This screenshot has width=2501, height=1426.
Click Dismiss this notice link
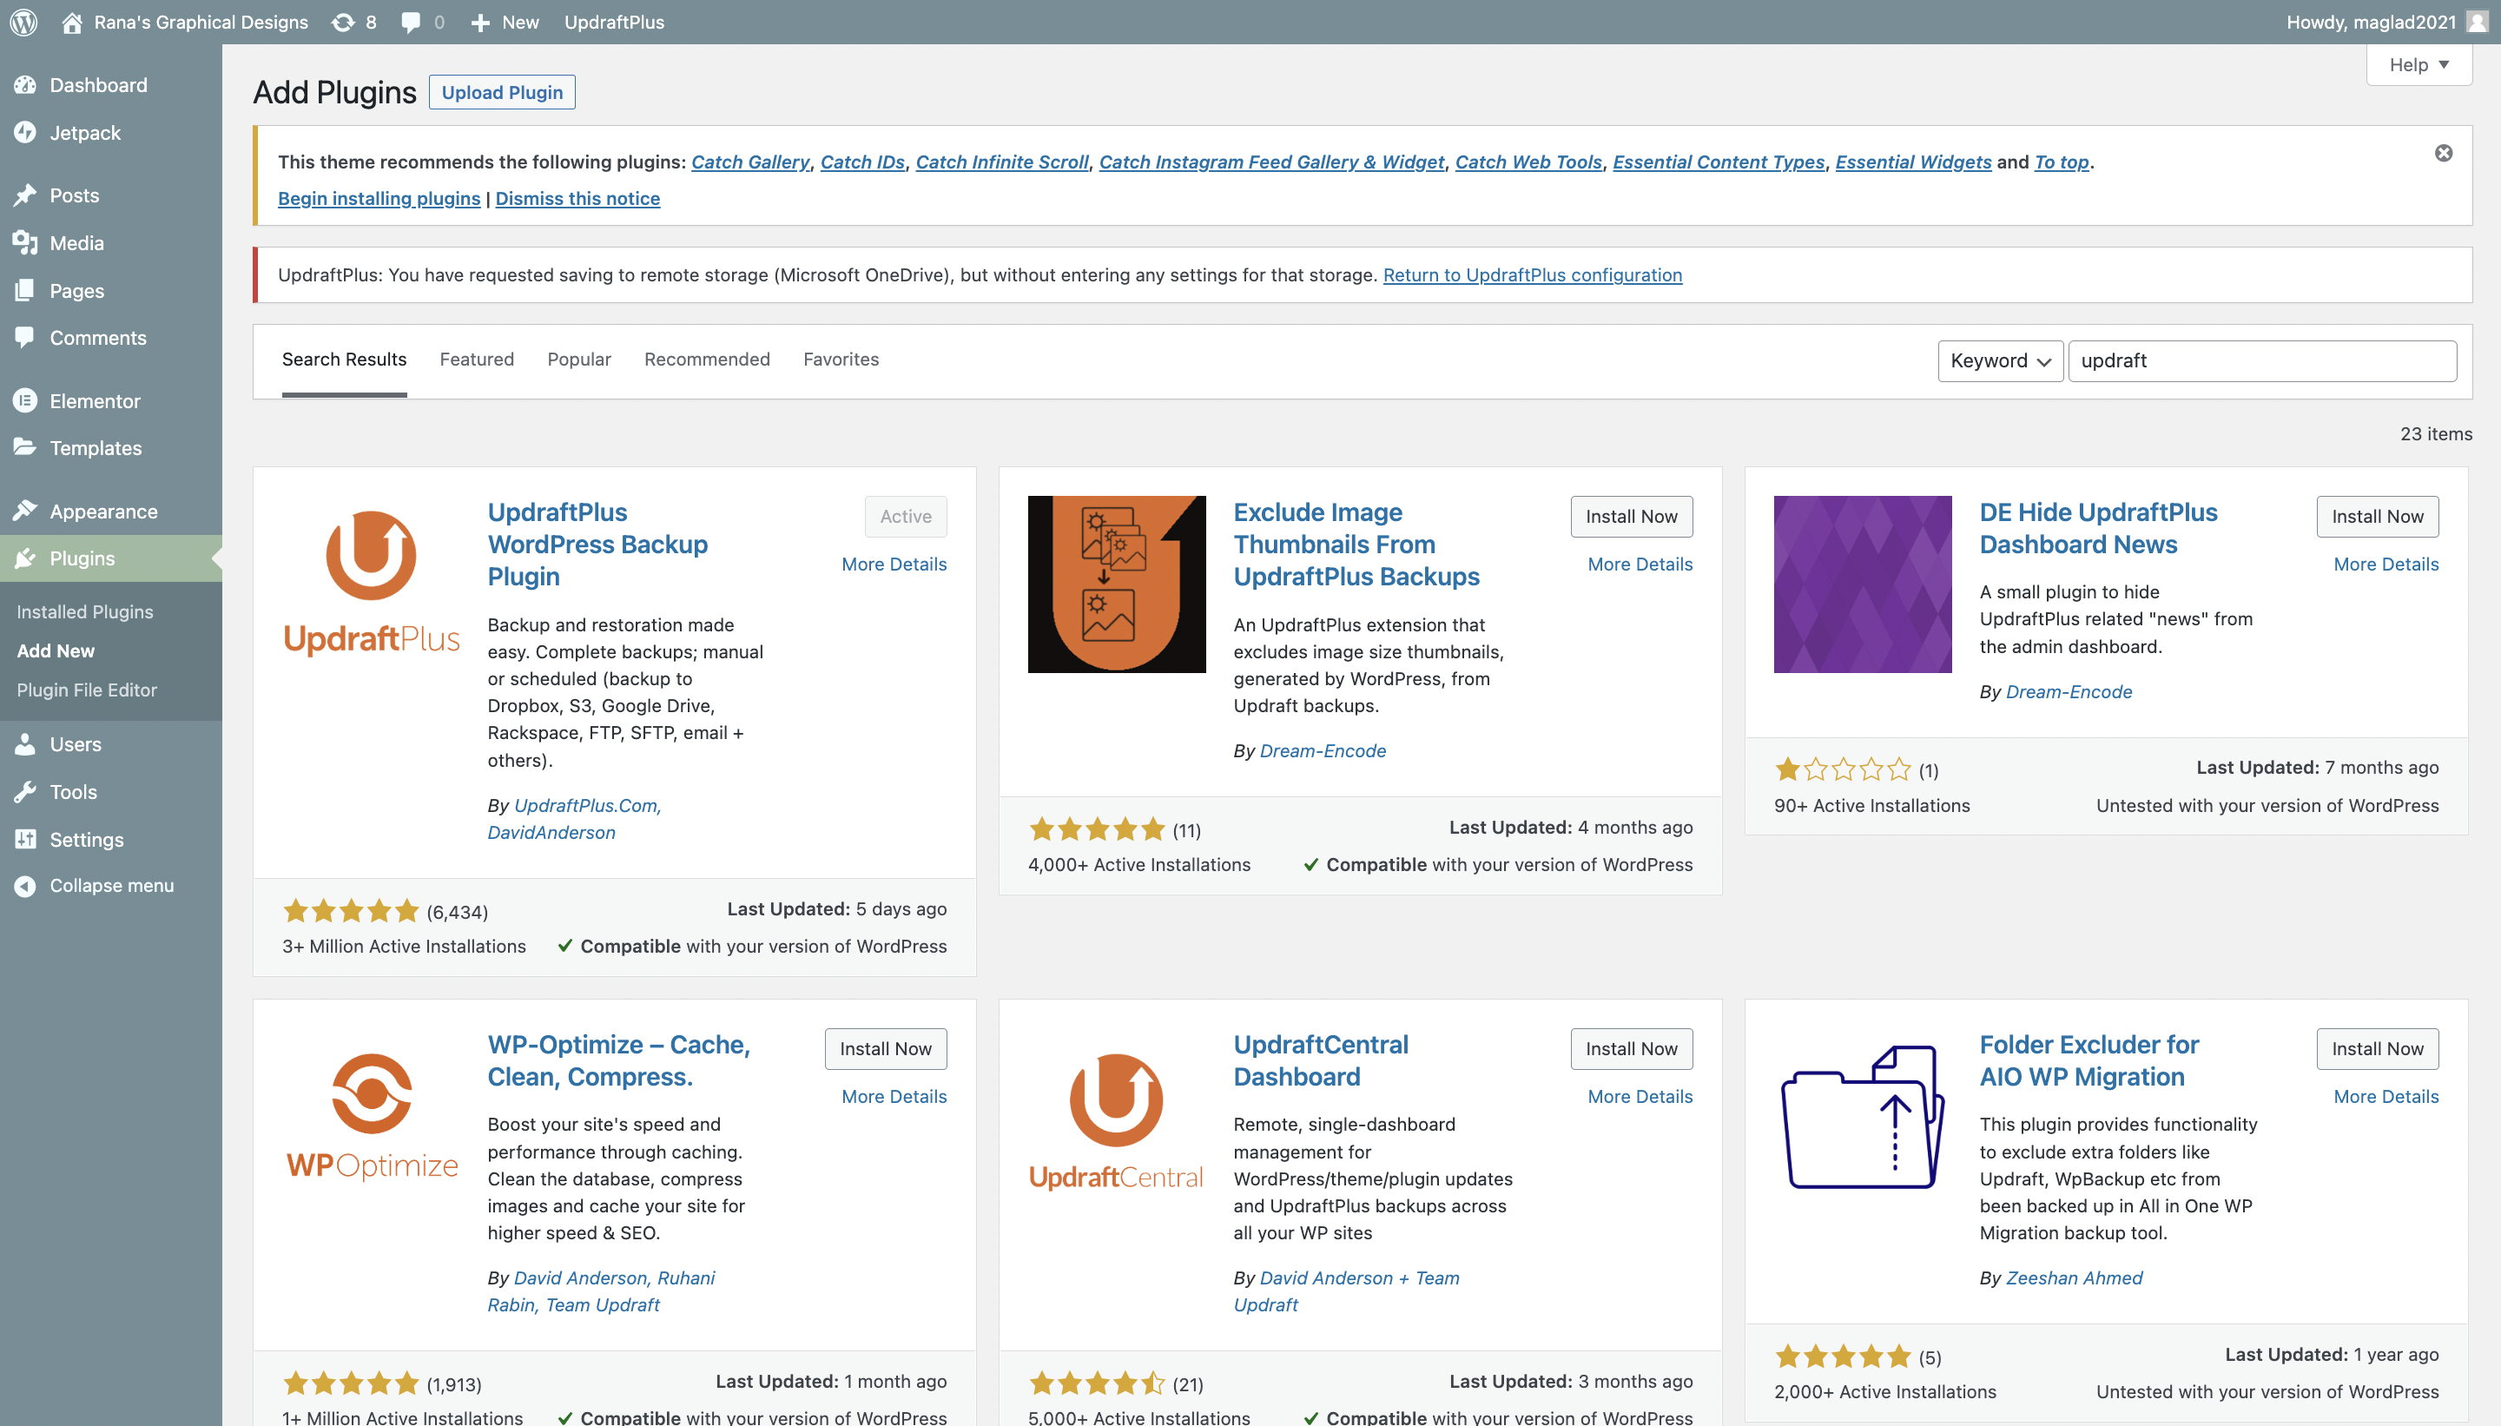click(x=577, y=199)
